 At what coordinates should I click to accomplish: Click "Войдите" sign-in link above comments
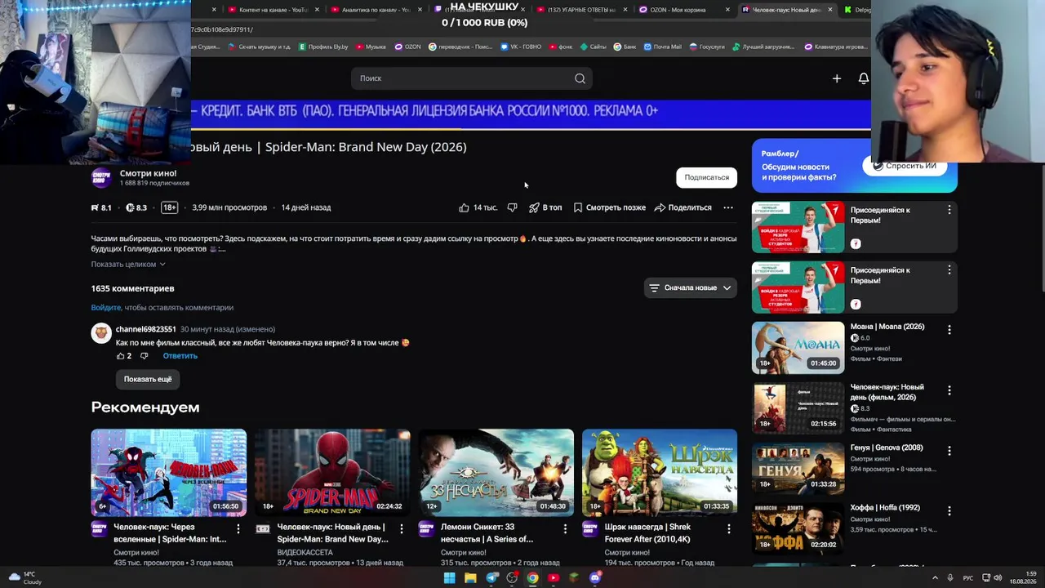106,308
